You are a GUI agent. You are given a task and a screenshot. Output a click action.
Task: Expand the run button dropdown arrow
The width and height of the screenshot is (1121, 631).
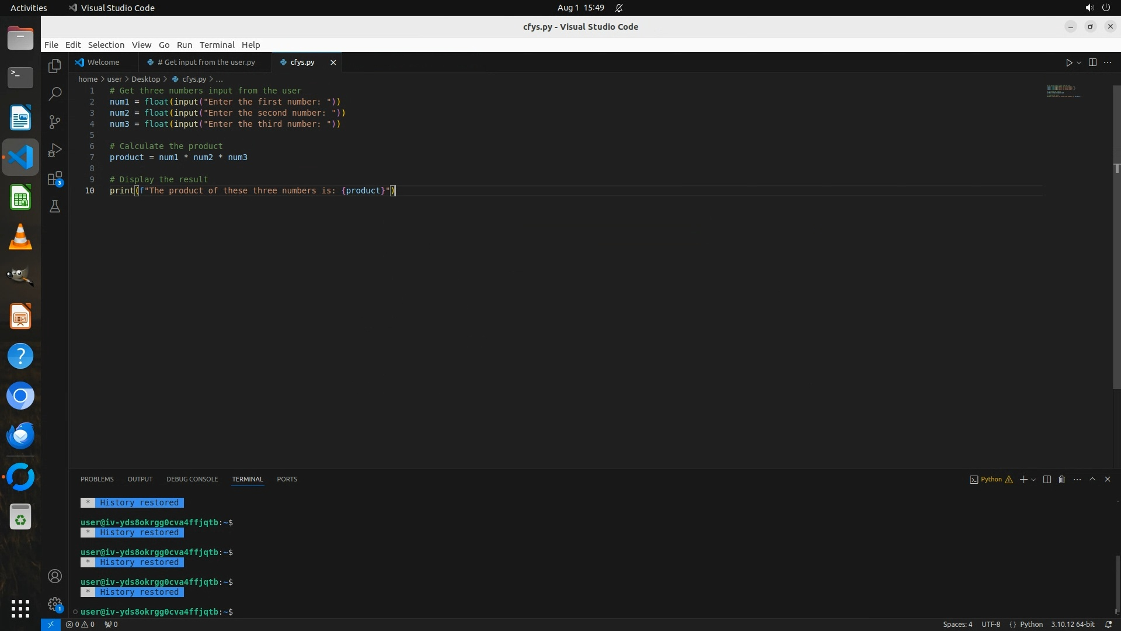1079,63
